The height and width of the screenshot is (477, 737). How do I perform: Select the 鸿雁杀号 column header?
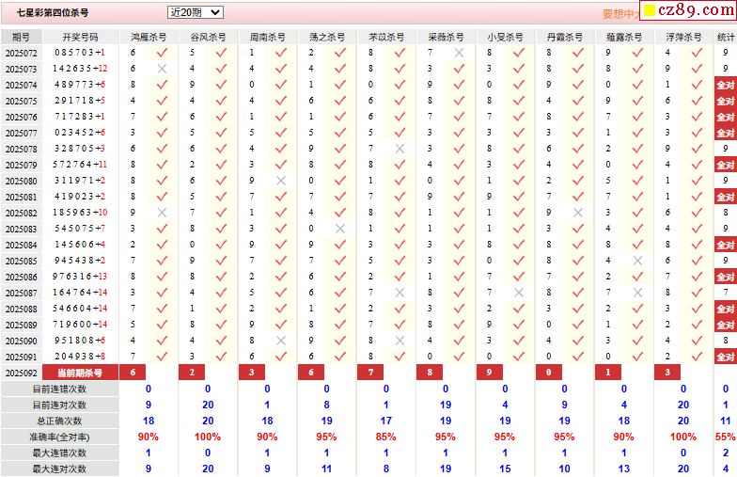(149, 38)
